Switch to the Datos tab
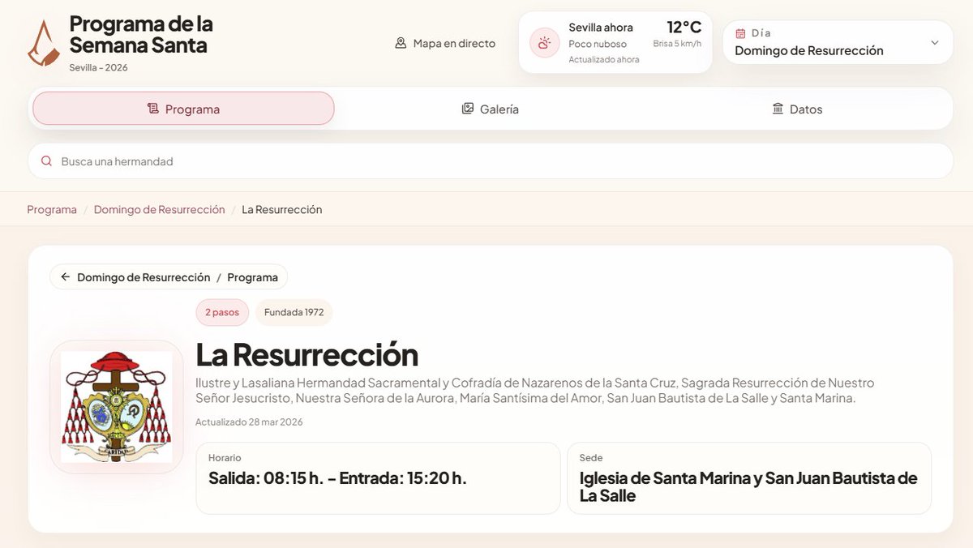Viewport: 973px width, 548px height. [x=797, y=109]
